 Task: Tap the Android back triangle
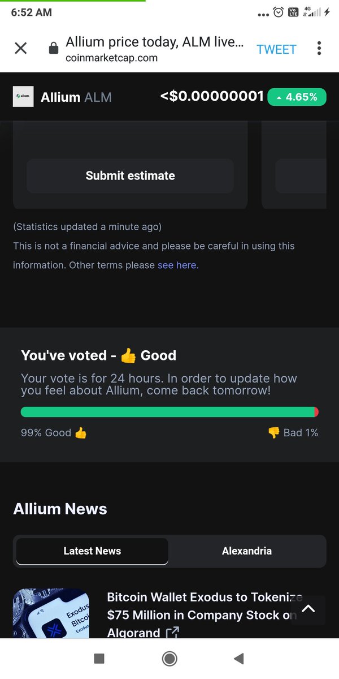click(238, 658)
